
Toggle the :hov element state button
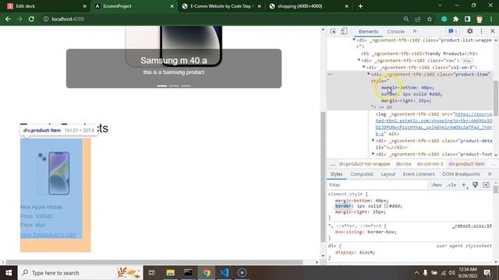(x=437, y=185)
